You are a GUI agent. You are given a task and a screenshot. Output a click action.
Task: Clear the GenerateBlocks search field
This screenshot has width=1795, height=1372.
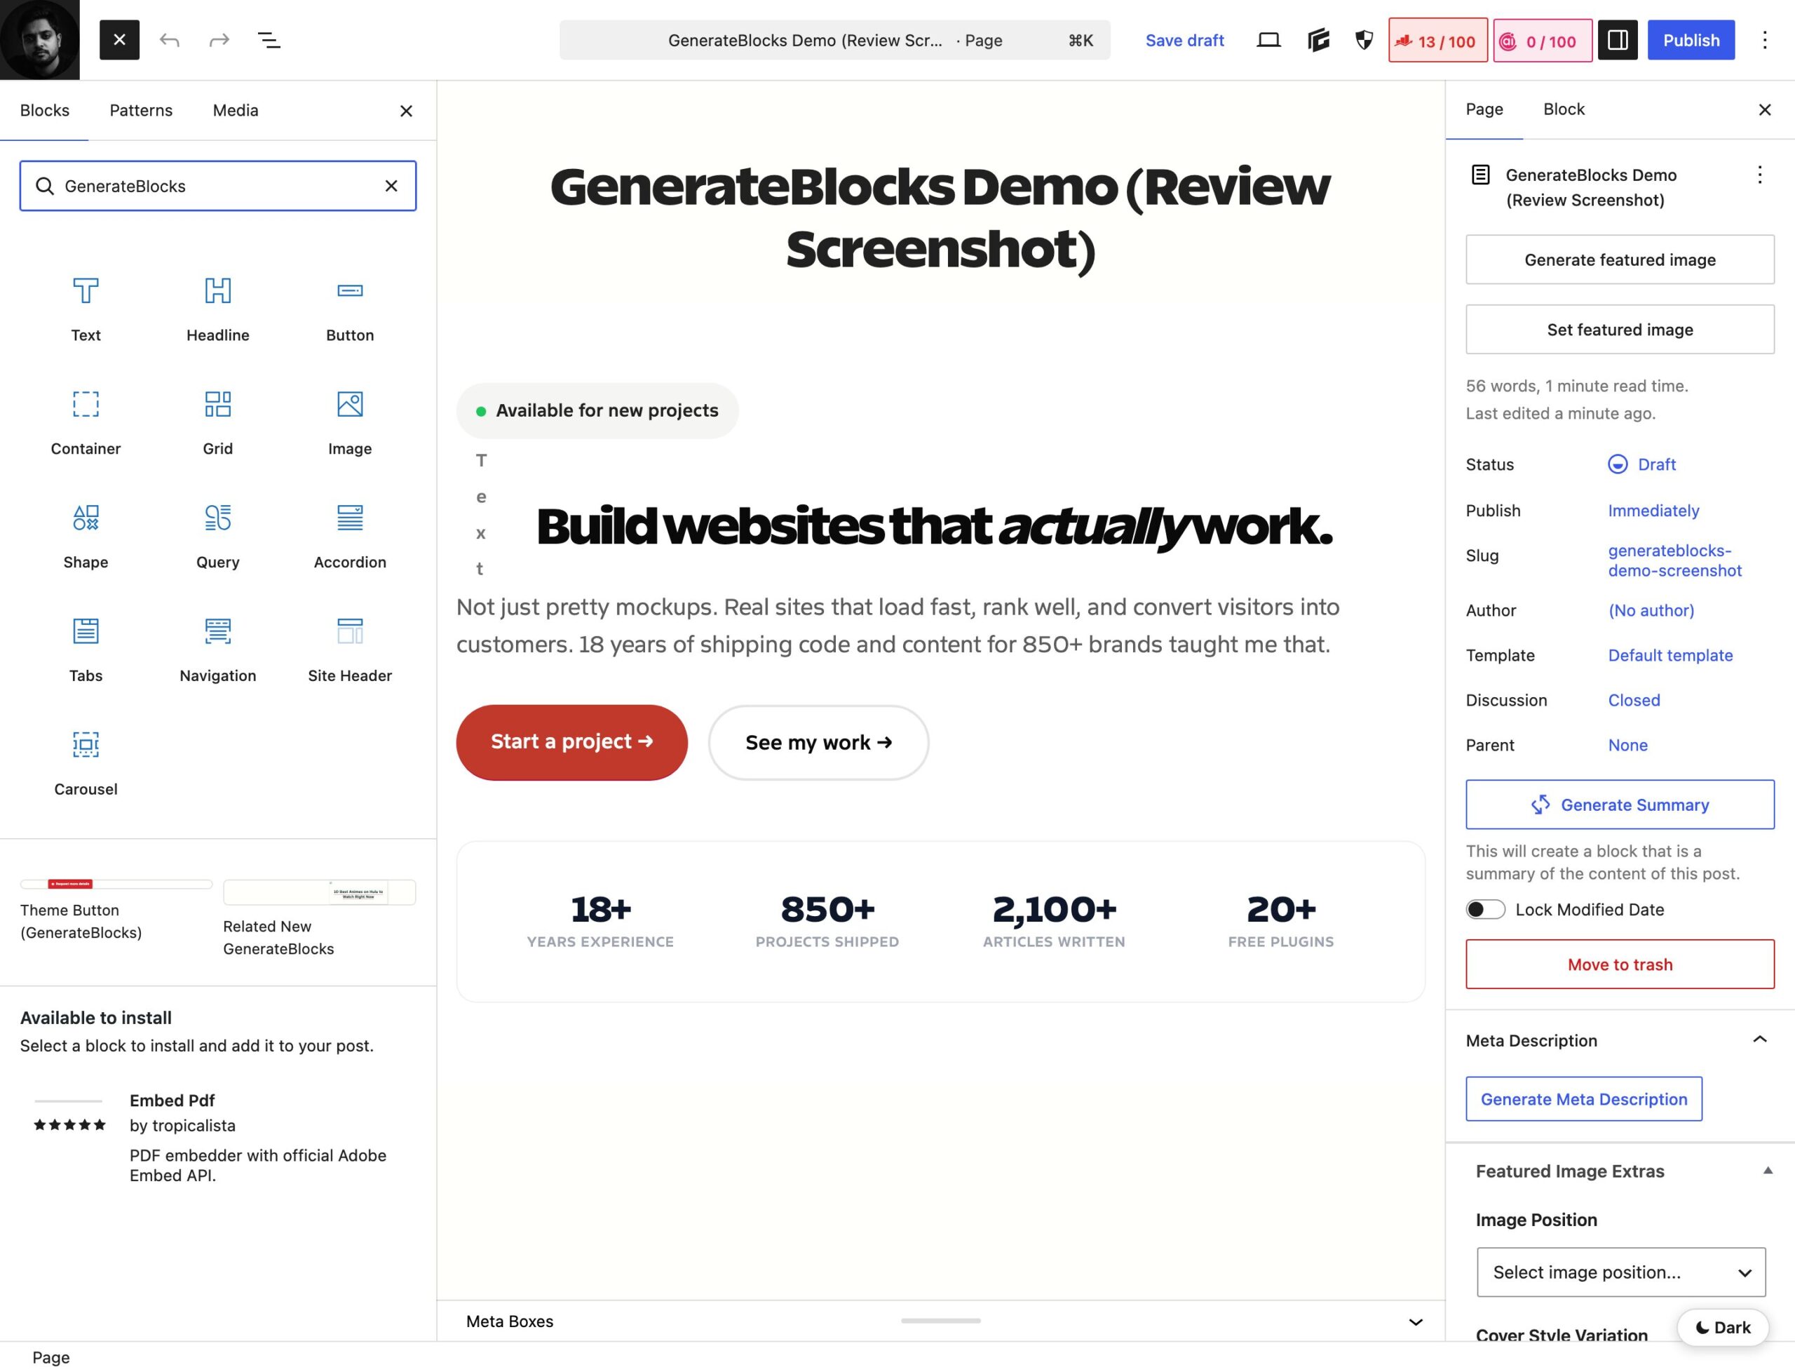(391, 186)
